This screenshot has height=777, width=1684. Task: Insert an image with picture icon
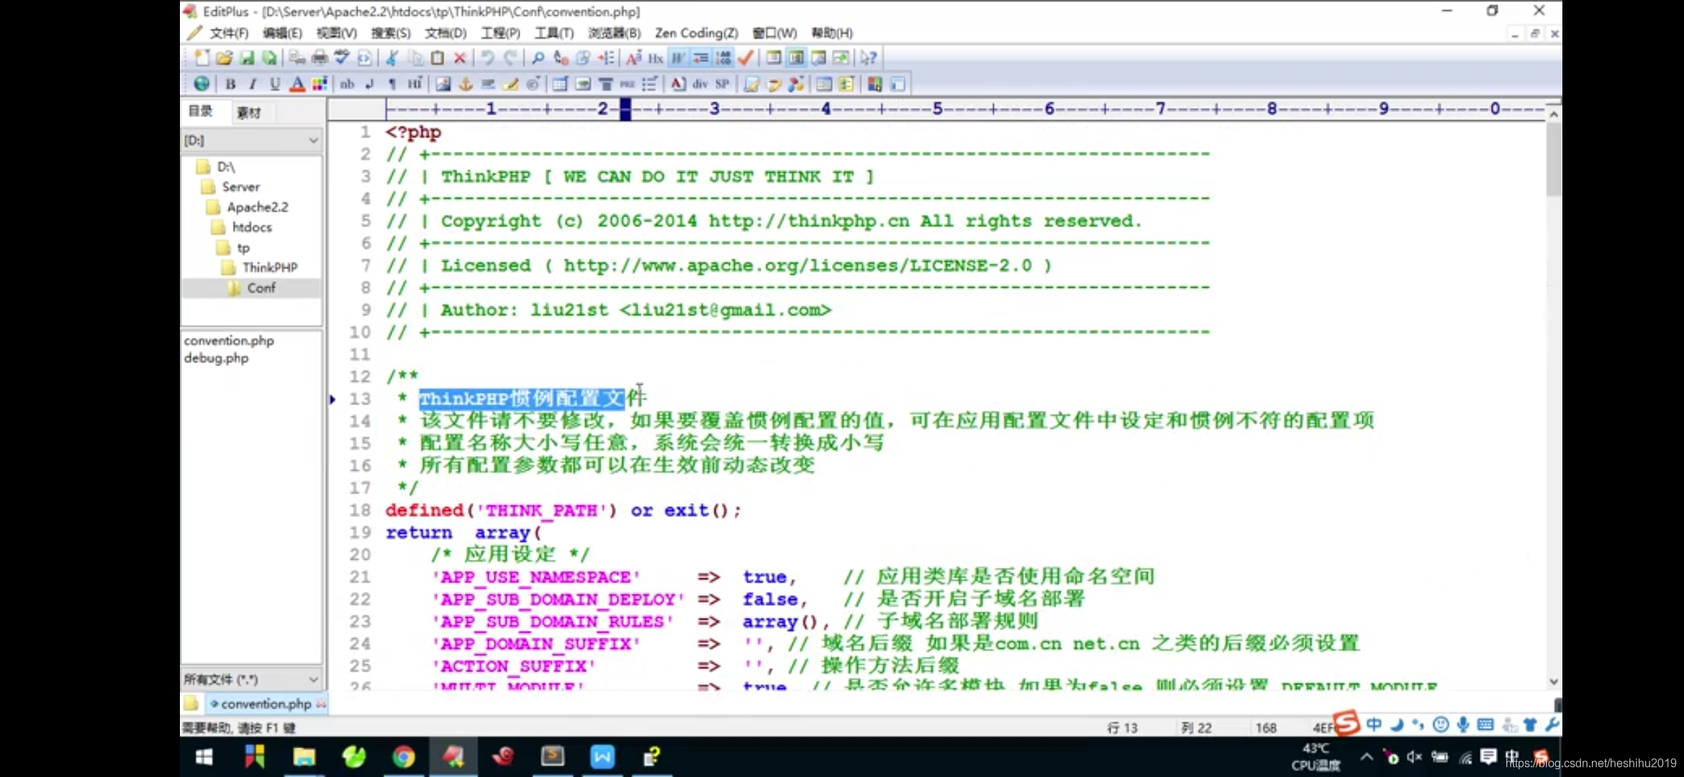tap(443, 84)
